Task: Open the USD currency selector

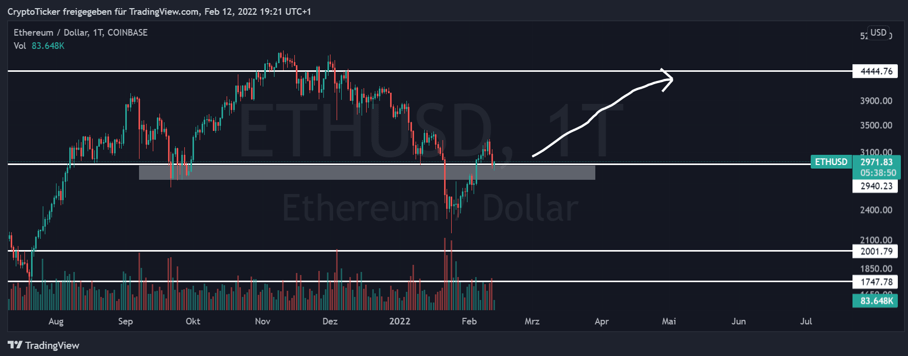Action: pyautogui.click(x=878, y=33)
